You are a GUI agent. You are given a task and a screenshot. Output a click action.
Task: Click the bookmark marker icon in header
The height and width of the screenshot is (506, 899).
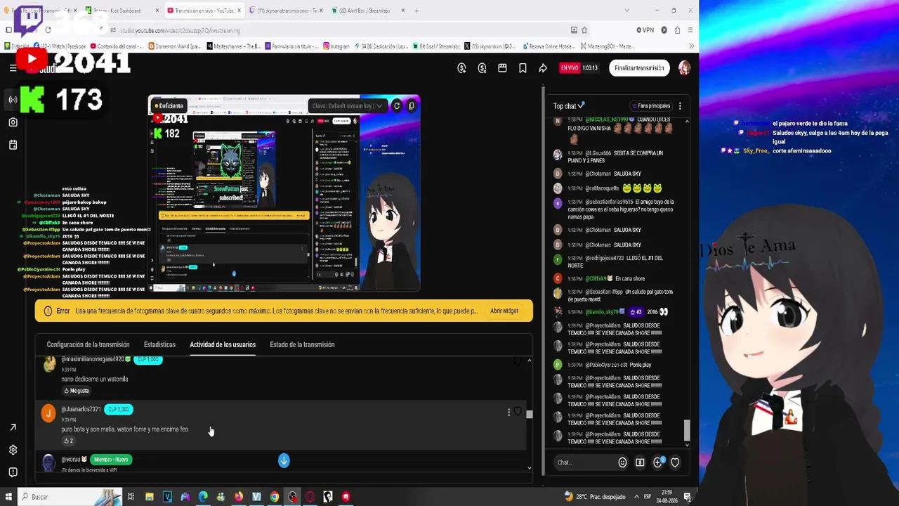pos(523,68)
